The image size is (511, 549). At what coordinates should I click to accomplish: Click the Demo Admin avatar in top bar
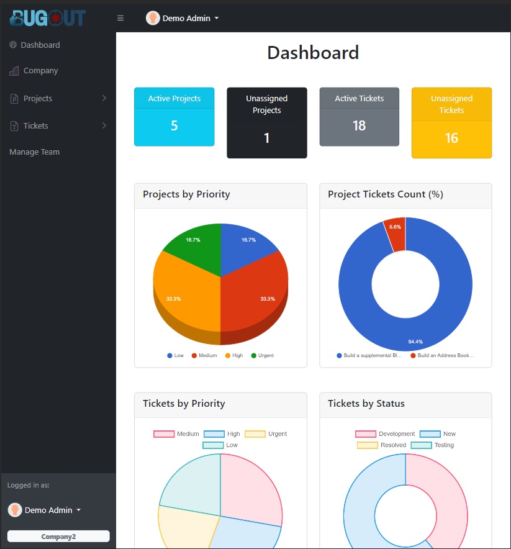pos(153,18)
